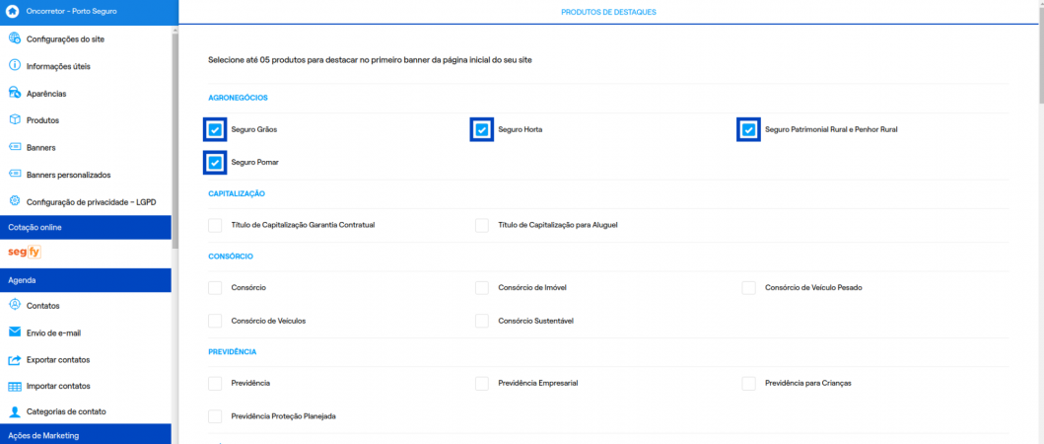Open the Ações de Marketing section header
This screenshot has height=444, width=1044.
[85, 435]
